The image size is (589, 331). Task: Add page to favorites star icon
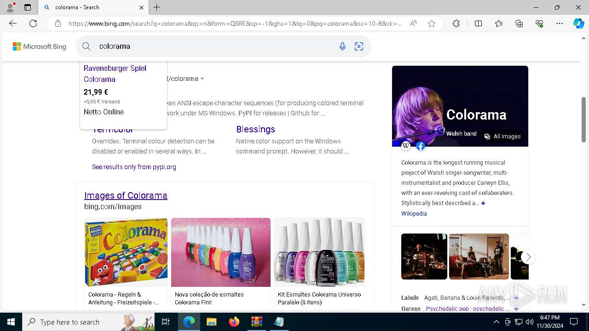click(x=432, y=23)
